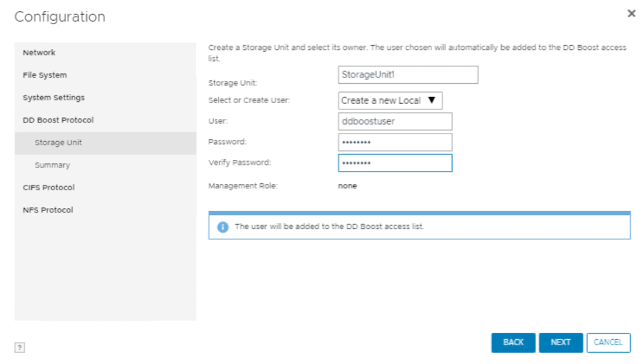Focus the Verify Password field
The image size is (644, 364).
coord(395,163)
